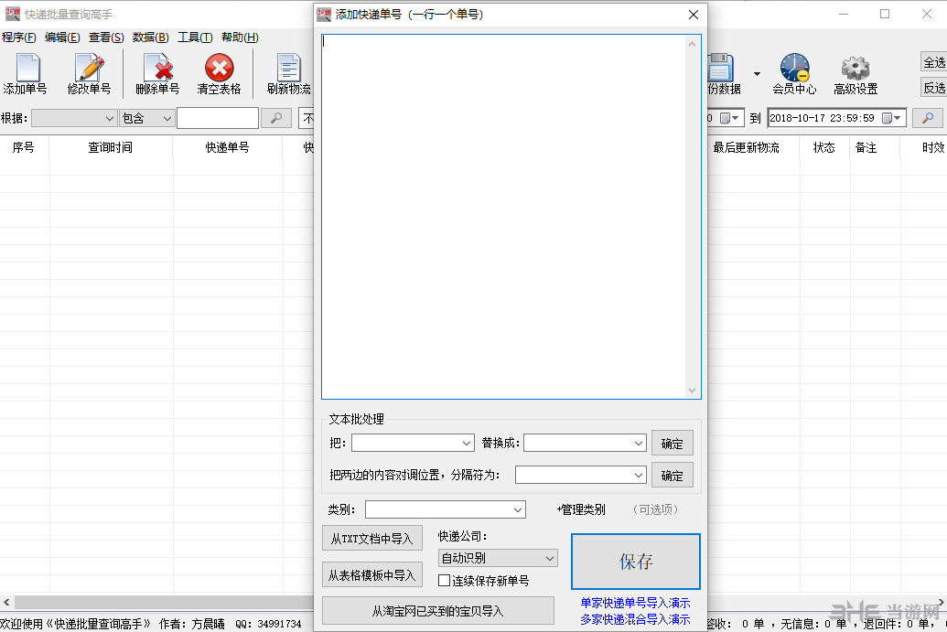Sort by 序号 column header

click(x=24, y=147)
